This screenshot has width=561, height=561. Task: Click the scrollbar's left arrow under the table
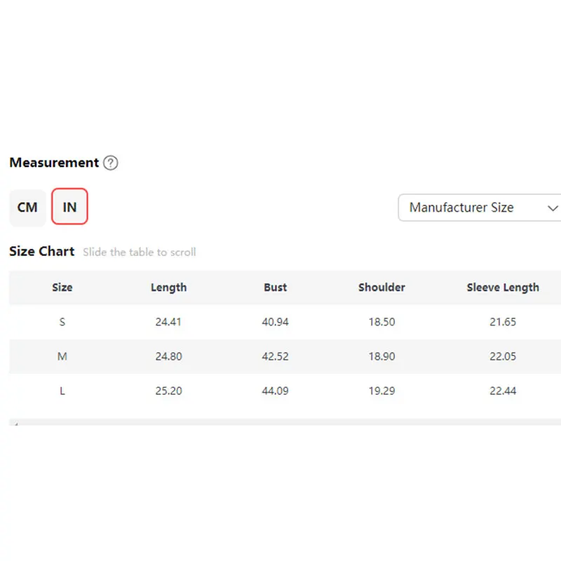(x=15, y=424)
